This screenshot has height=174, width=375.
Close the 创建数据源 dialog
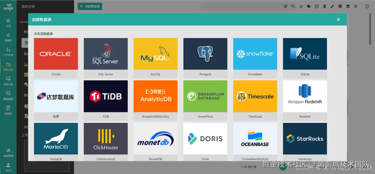click(338, 19)
